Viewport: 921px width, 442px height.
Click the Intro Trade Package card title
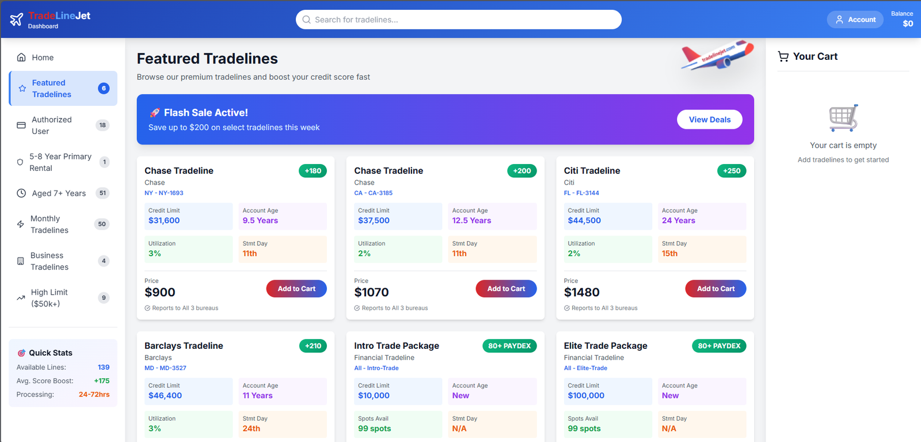(x=397, y=346)
